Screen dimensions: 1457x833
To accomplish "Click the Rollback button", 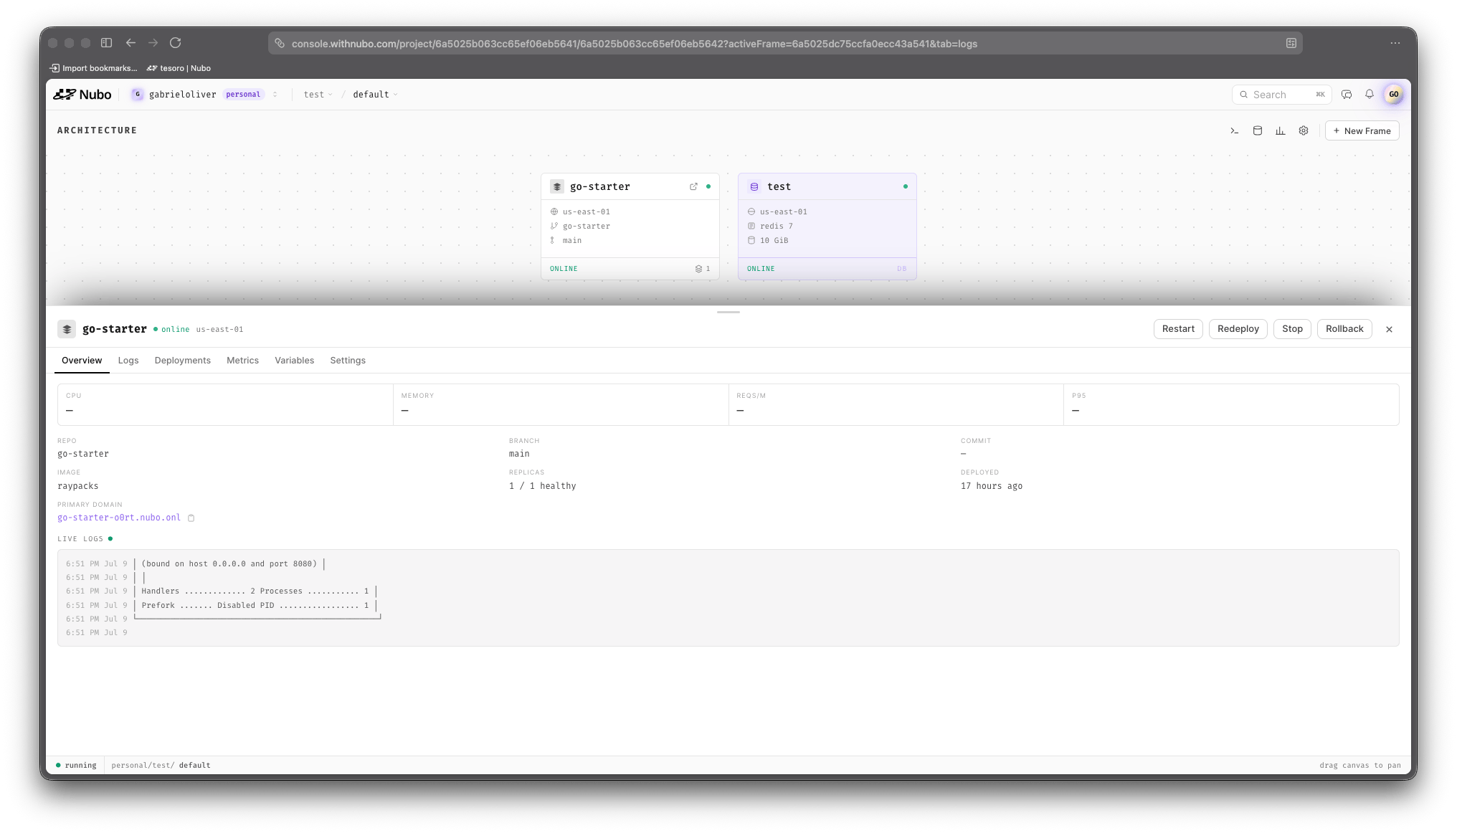I will (1344, 329).
